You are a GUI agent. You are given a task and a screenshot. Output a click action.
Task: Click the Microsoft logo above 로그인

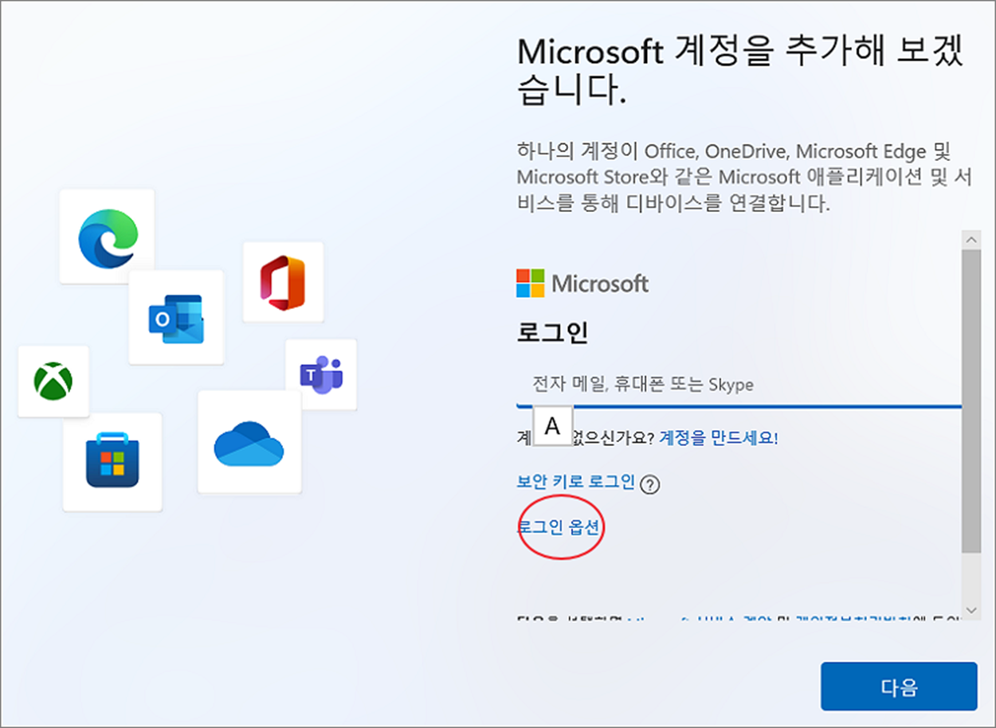(x=582, y=284)
